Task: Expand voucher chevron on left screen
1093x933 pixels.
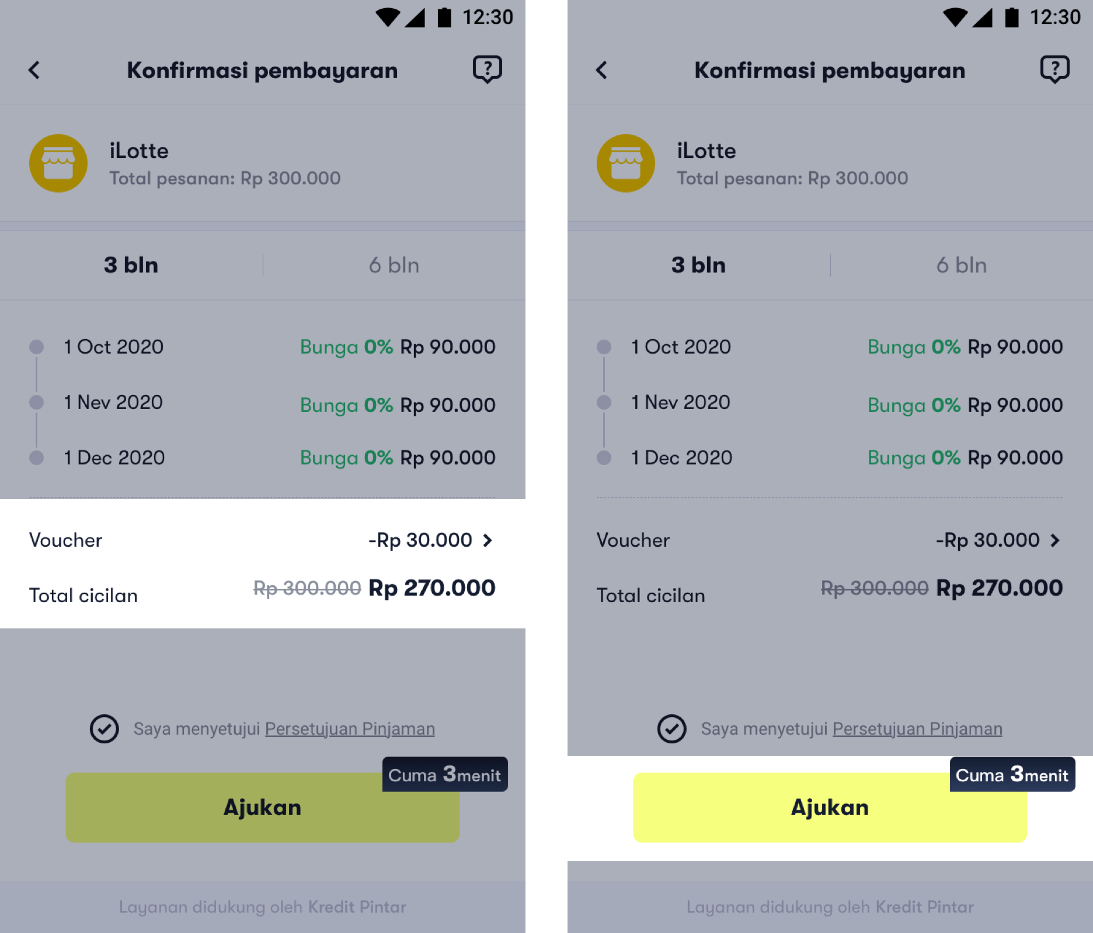Action: point(488,540)
